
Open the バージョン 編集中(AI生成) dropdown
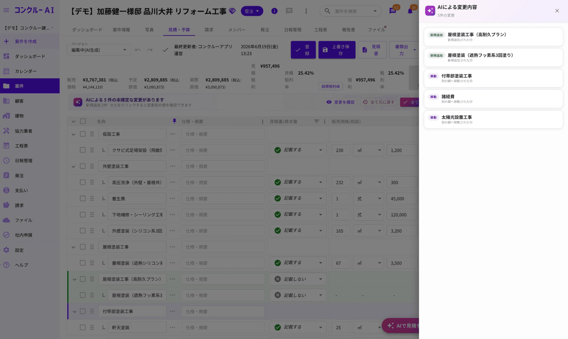pyautogui.click(x=99, y=50)
